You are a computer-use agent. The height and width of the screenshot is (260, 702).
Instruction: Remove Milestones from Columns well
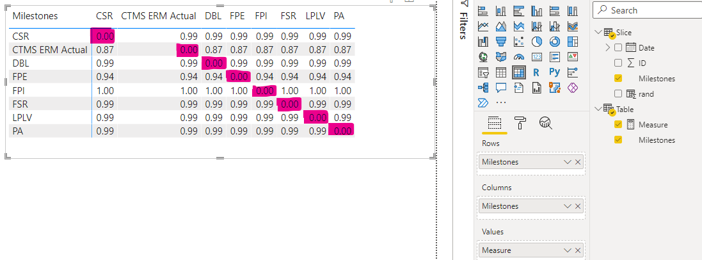[x=578, y=206]
